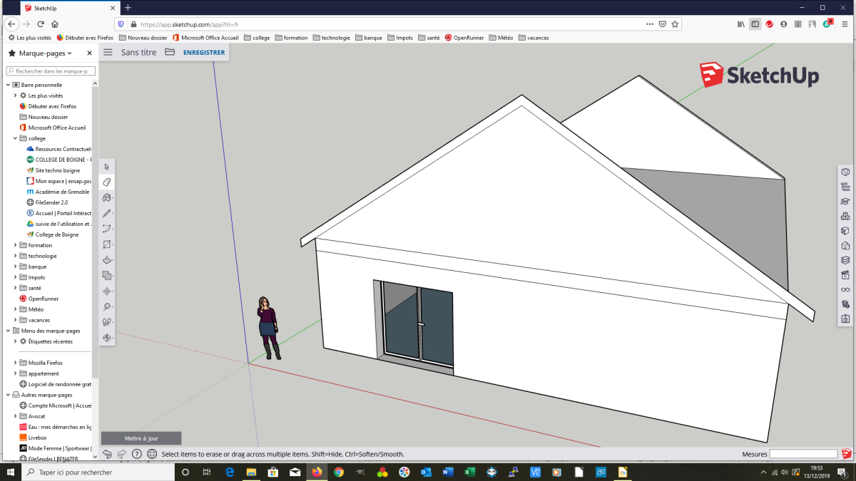856x481 pixels.
Task: Expand the formation bookmark folder
Action: pyautogui.click(x=15, y=245)
